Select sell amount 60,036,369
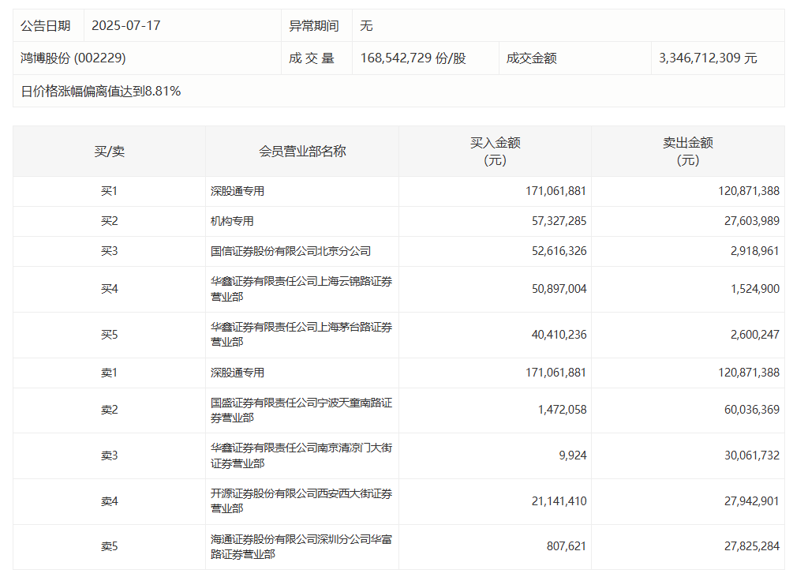 point(751,410)
